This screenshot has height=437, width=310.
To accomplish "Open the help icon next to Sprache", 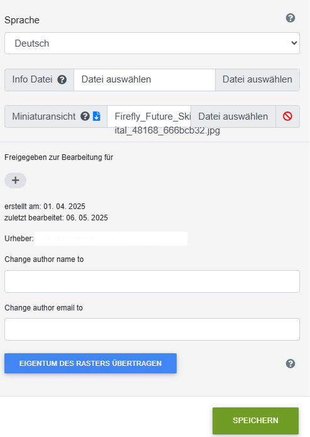I will pyautogui.click(x=291, y=18).
